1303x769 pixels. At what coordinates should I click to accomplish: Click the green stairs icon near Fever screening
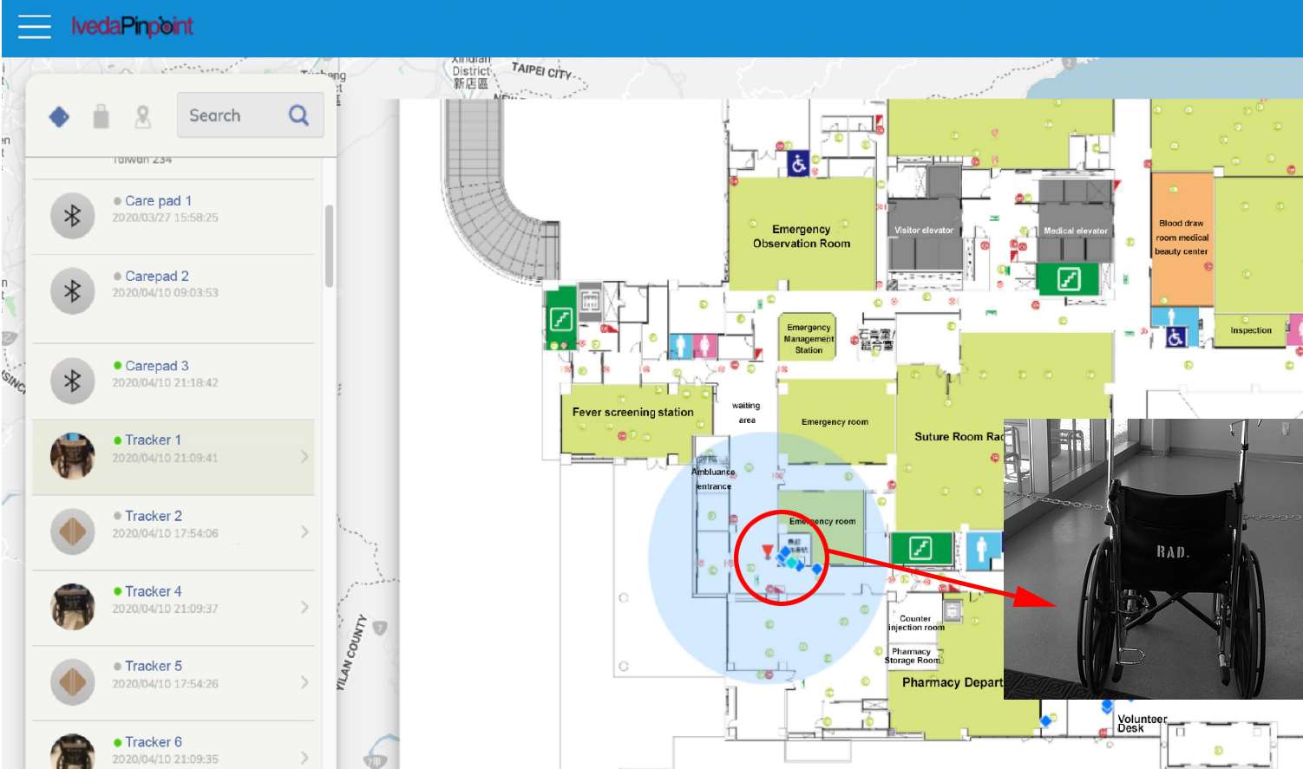(561, 320)
